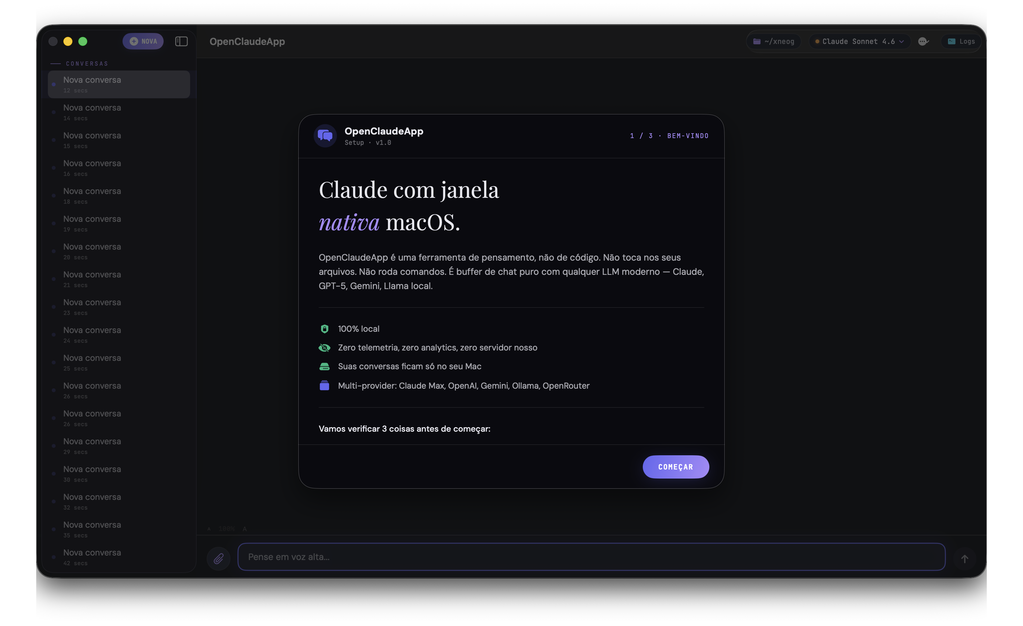Screen dimensions: 1023x626
Task: Open Nova conversa from 23 secs
Action: pos(119,307)
